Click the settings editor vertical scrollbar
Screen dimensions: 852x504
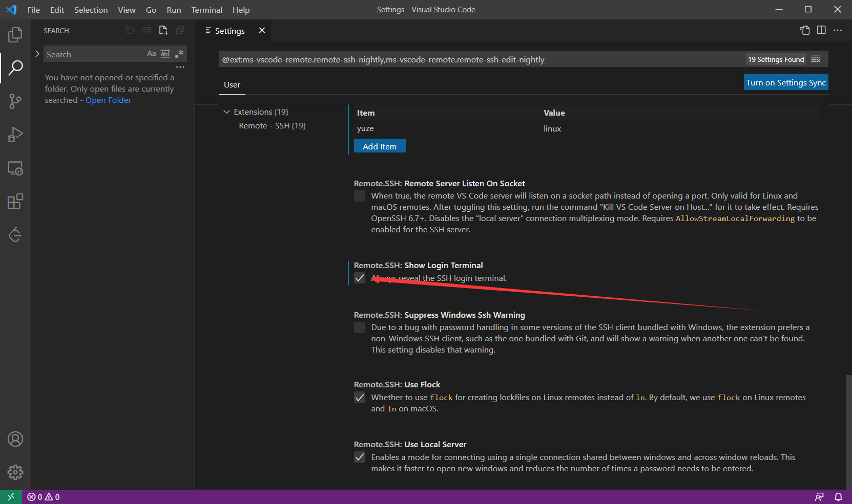(848, 432)
